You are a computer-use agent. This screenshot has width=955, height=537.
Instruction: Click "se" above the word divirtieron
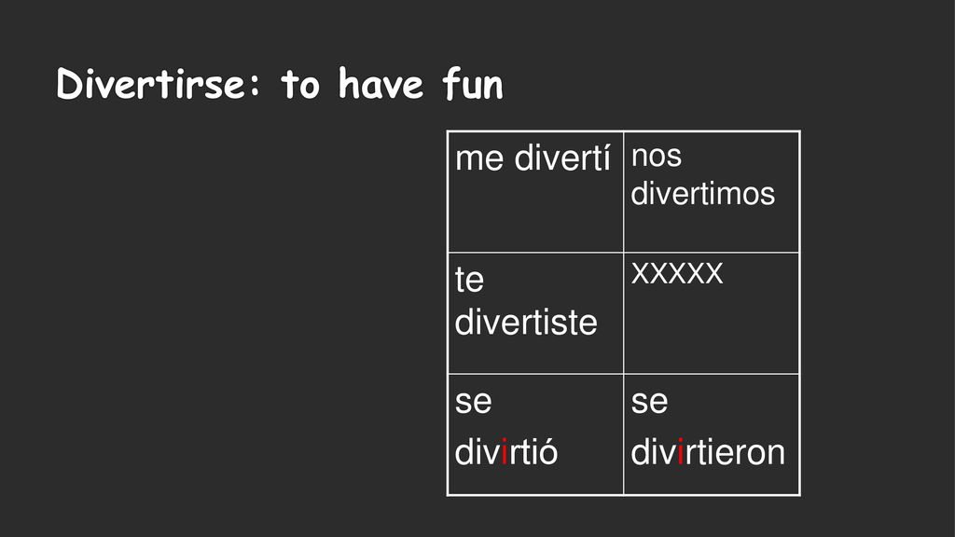649,402
